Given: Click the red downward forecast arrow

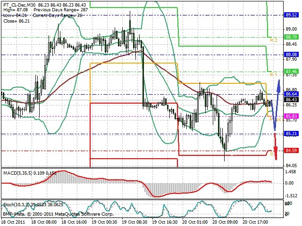Looking at the screenshot, I should pos(276,147).
